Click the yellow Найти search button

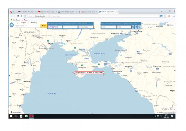tap(43, 25)
